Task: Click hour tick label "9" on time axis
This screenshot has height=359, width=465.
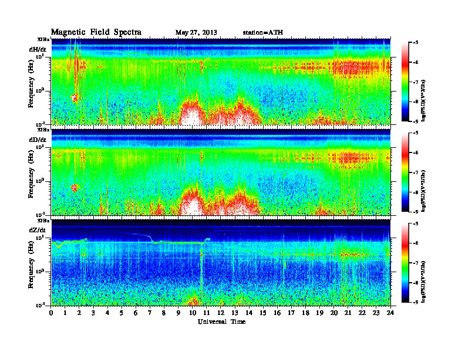Action: click(x=178, y=313)
